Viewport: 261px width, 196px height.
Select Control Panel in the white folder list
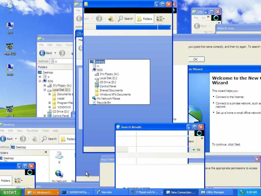coord(108,86)
